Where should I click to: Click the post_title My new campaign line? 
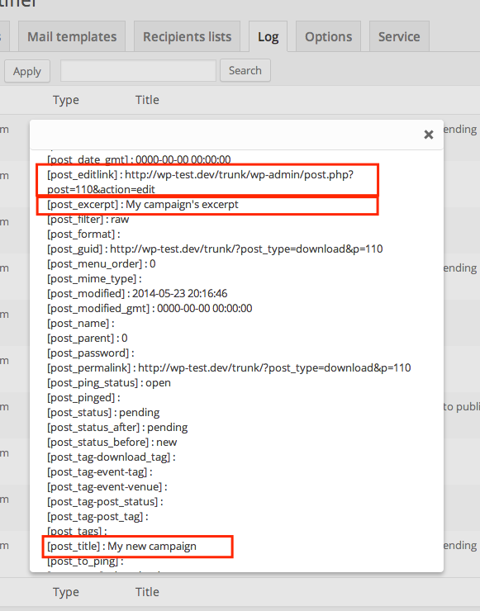point(121,547)
